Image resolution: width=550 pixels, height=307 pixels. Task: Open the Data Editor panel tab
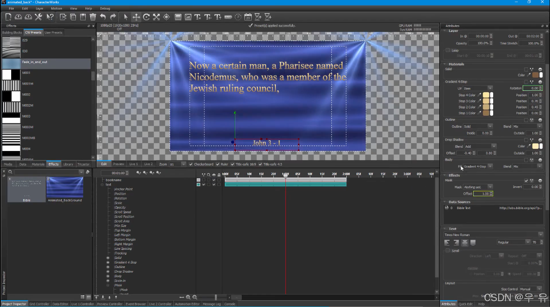(60, 304)
